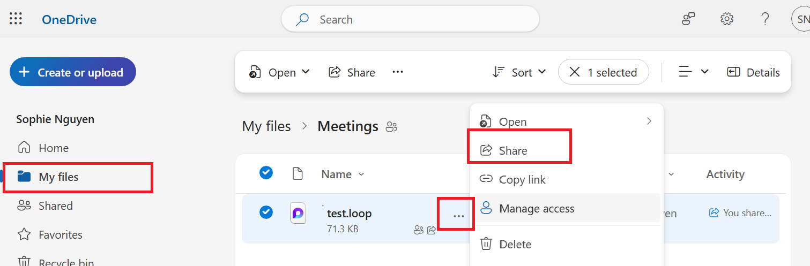Click the Activity column header
The image size is (810, 266).
point(725,174)
